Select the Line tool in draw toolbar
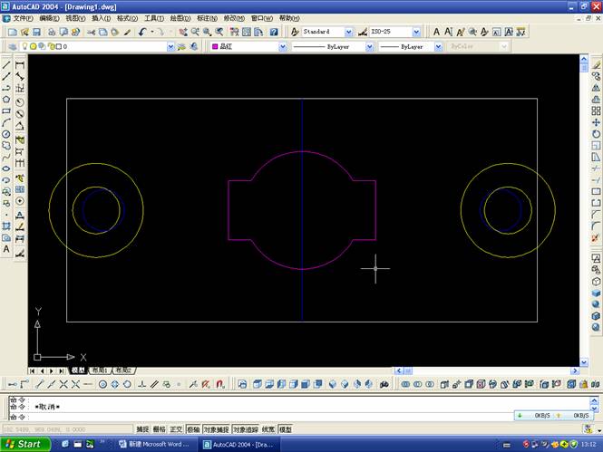The width and height of the screenshot is (603, 452). (x=6, y=65)
